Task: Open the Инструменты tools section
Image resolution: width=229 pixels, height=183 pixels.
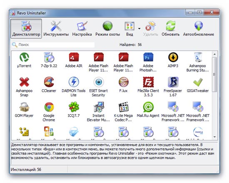Action: (56, 29)
